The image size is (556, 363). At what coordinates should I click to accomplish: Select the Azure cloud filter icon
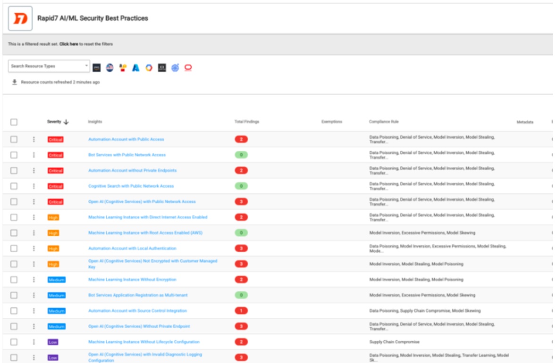point(136,68)
